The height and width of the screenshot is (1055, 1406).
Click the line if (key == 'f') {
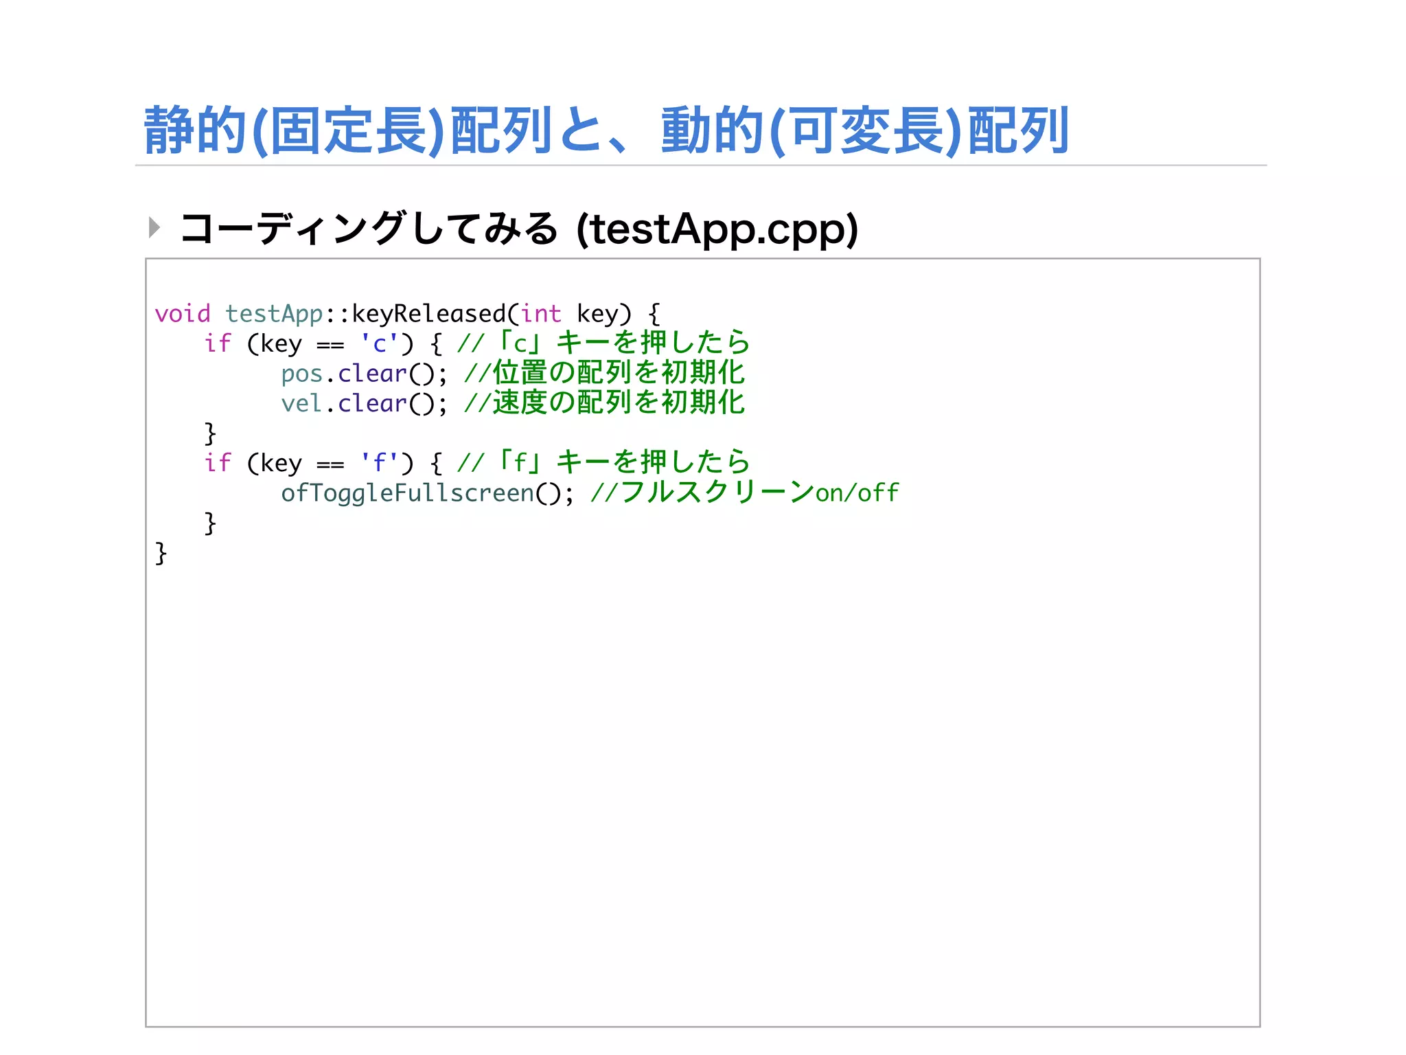click(323, 463)
